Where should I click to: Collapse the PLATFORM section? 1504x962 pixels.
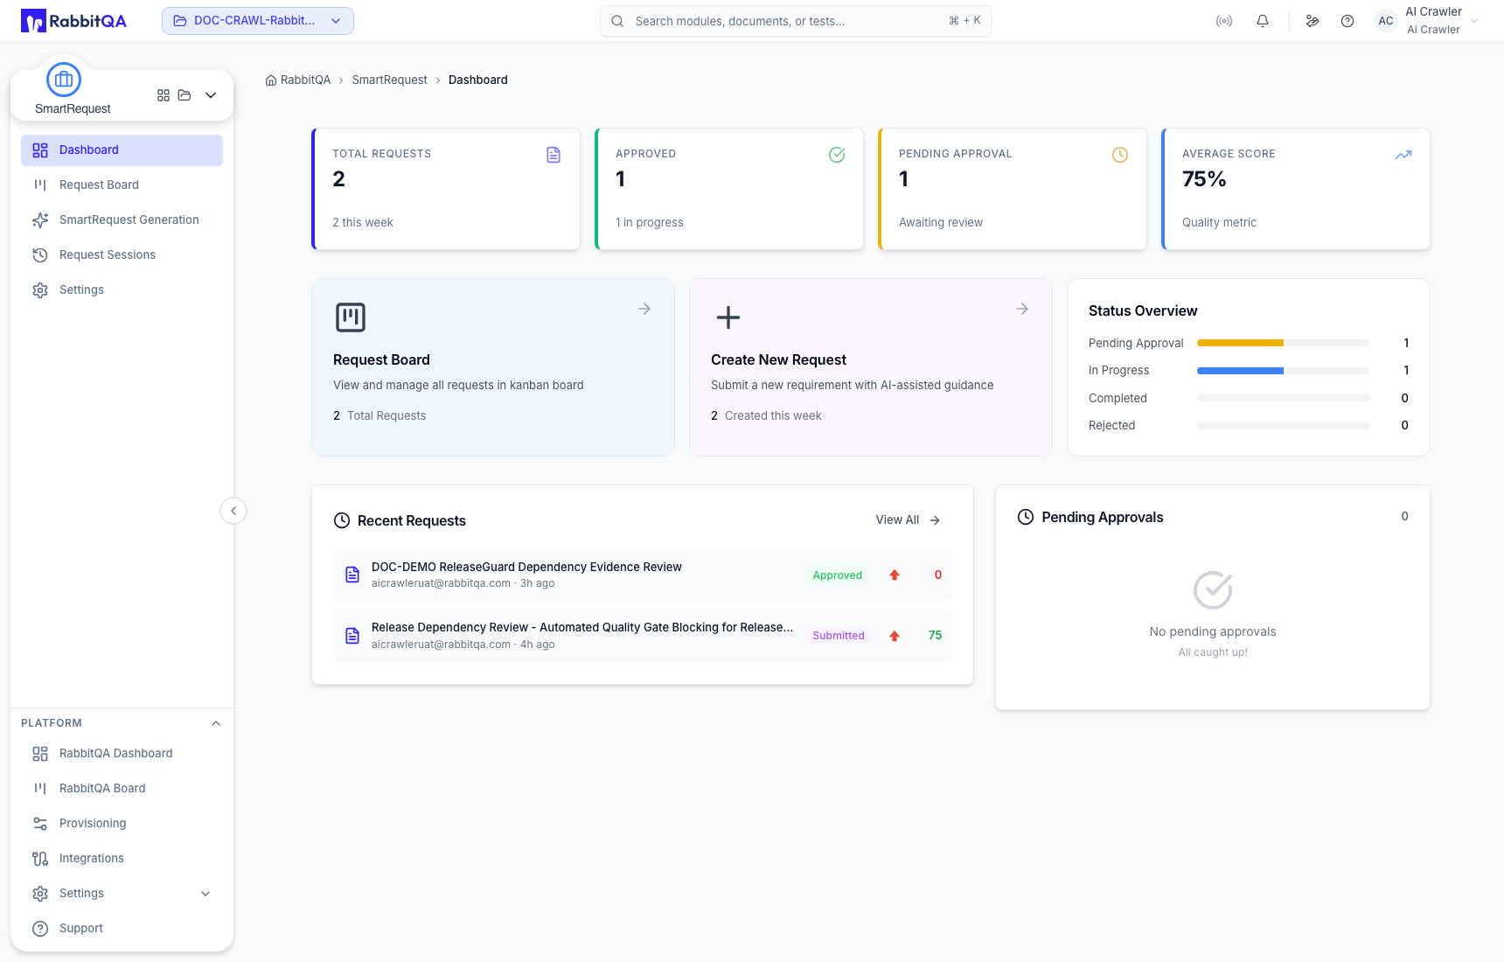[216, 723]
